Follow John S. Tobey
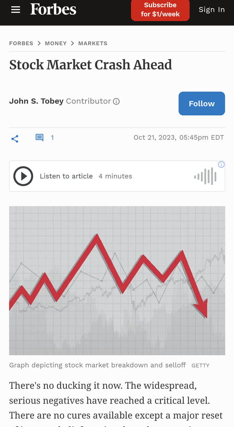The height and width of the screenshot is (427, 234). pos(202,104)
